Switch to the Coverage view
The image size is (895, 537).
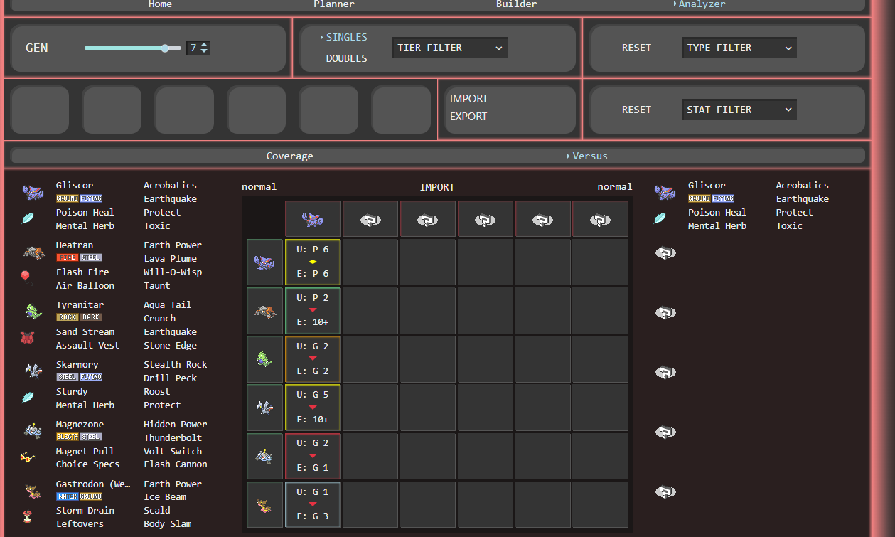pyautogui.click(x=289, y=156)
